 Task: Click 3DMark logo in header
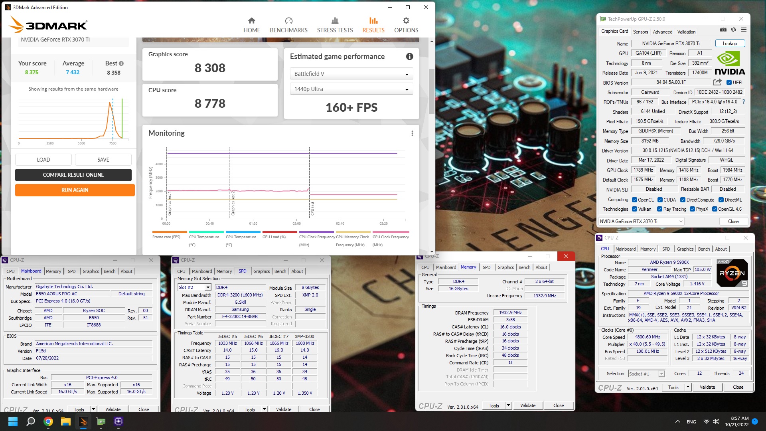(48, 25)
